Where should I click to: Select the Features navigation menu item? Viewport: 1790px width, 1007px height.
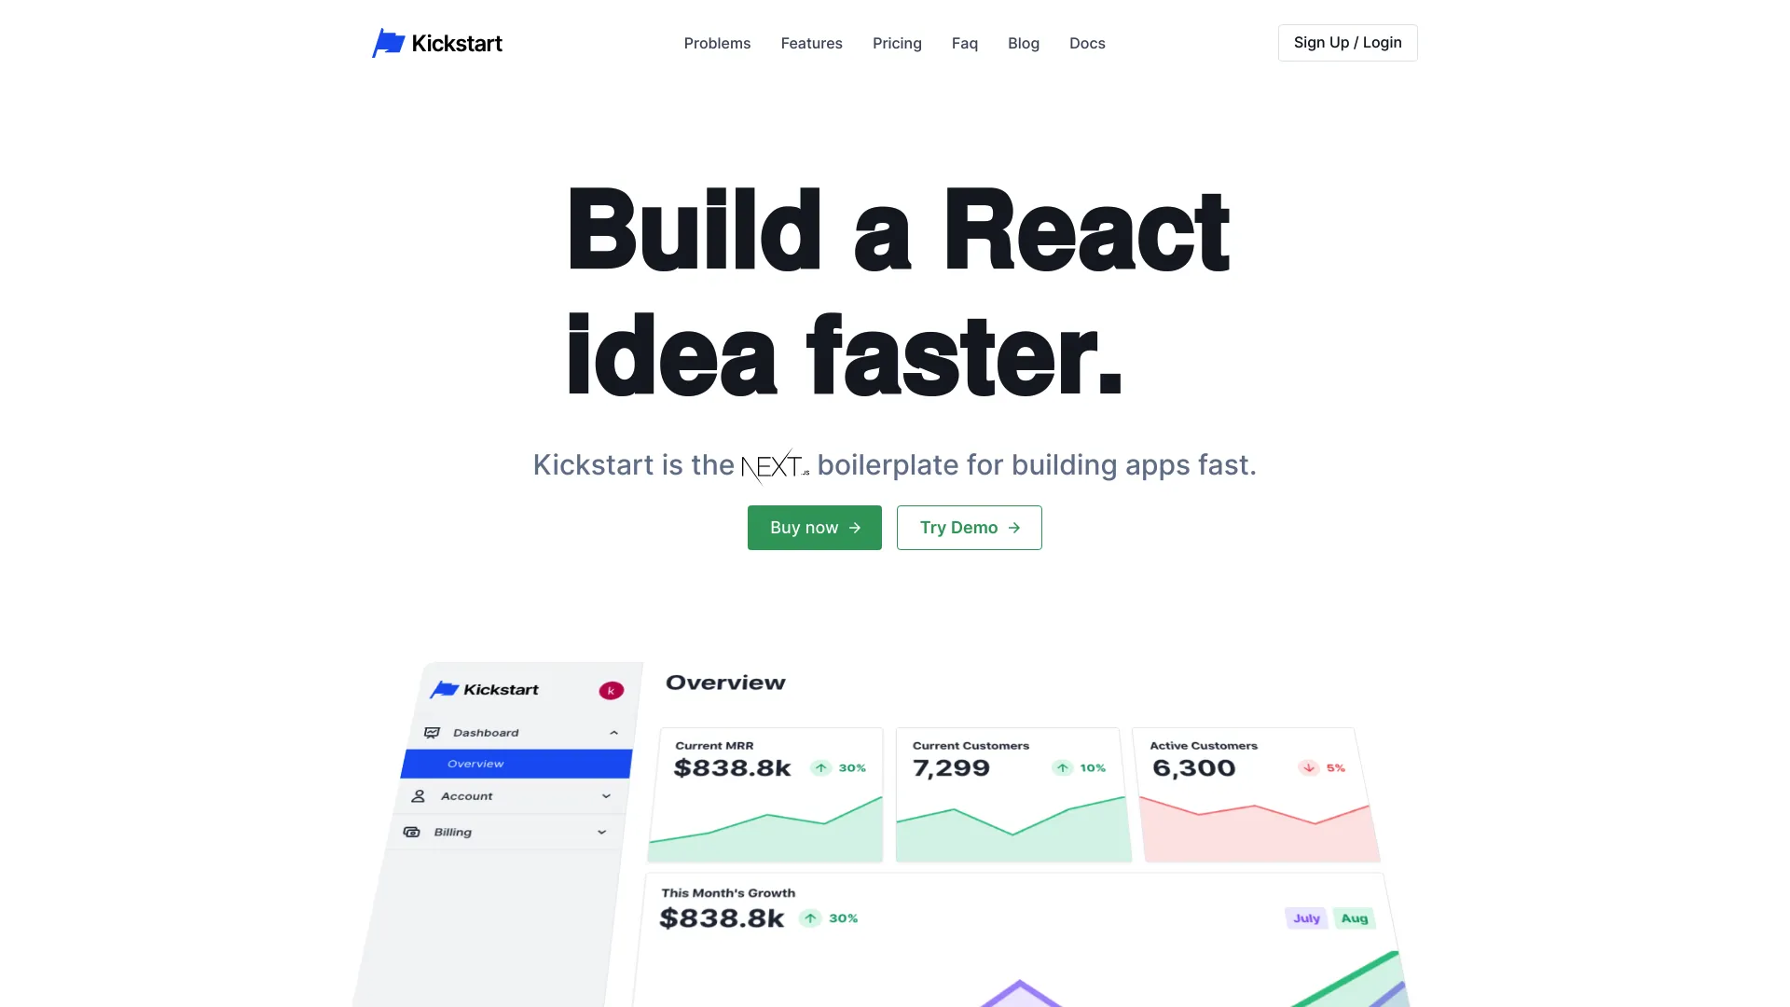coord(811,43)
